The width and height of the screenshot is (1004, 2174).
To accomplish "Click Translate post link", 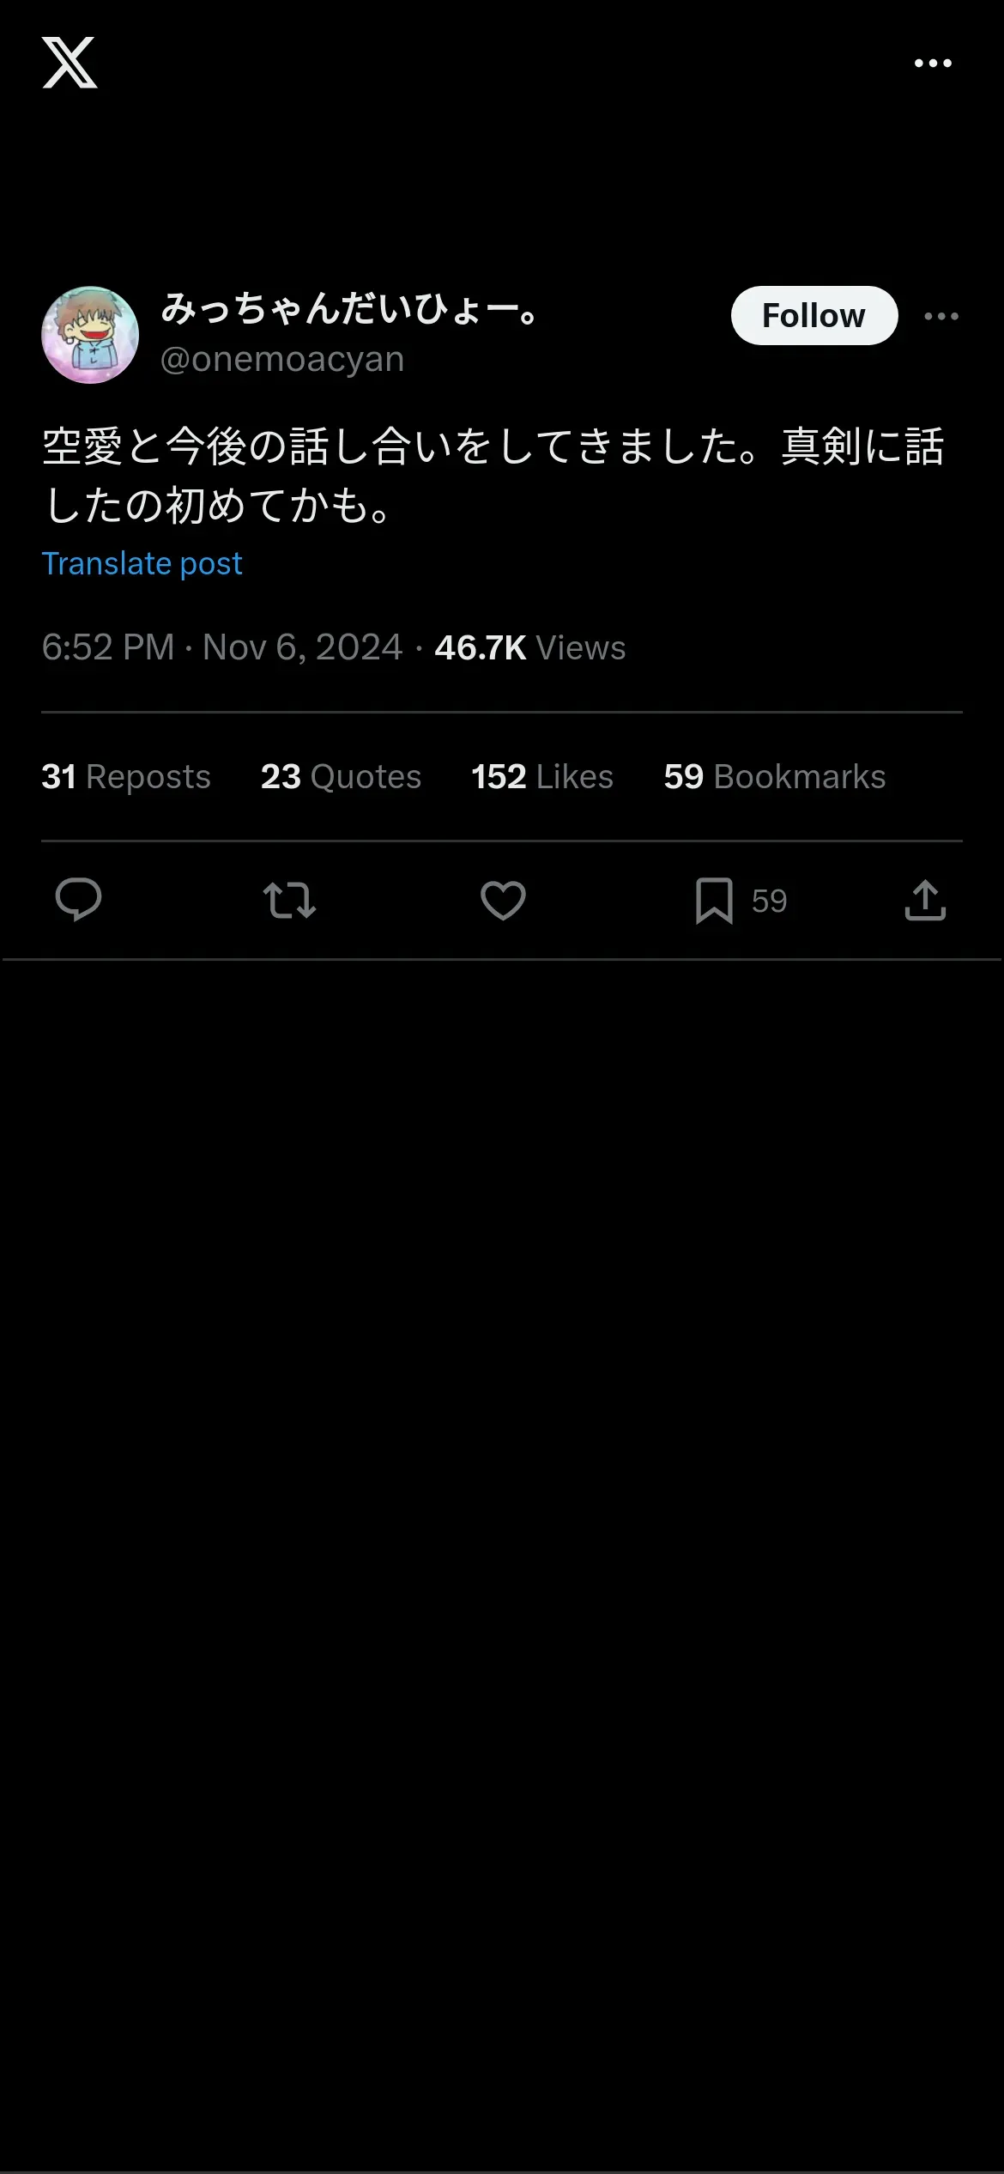I will click(142, 564).
